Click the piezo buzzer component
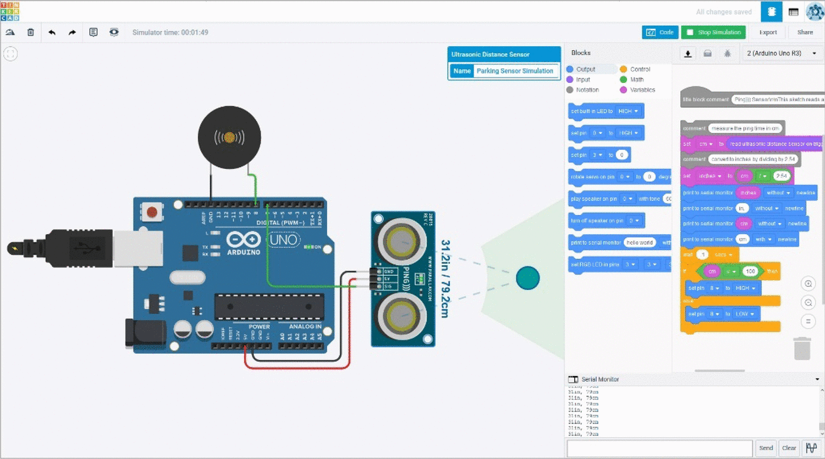The image size is (825, 459). point(230,137)
